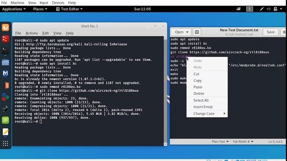Click the terminal prompt cursor line

[28, 122]
